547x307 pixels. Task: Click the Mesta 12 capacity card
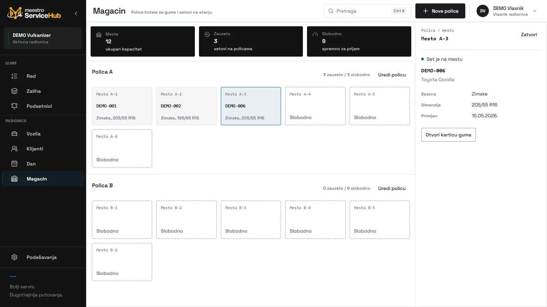click(143, 41)
